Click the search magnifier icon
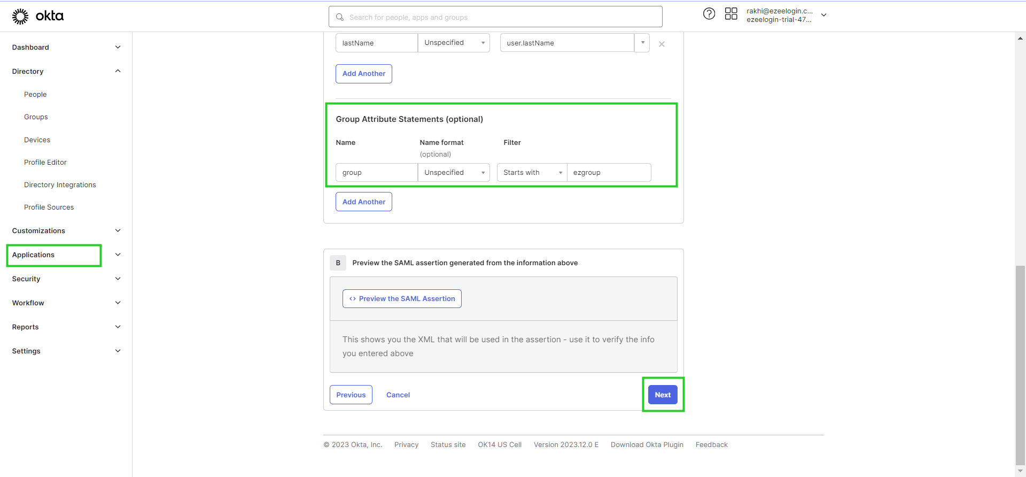1026x477 pixels. pos(340,17)
